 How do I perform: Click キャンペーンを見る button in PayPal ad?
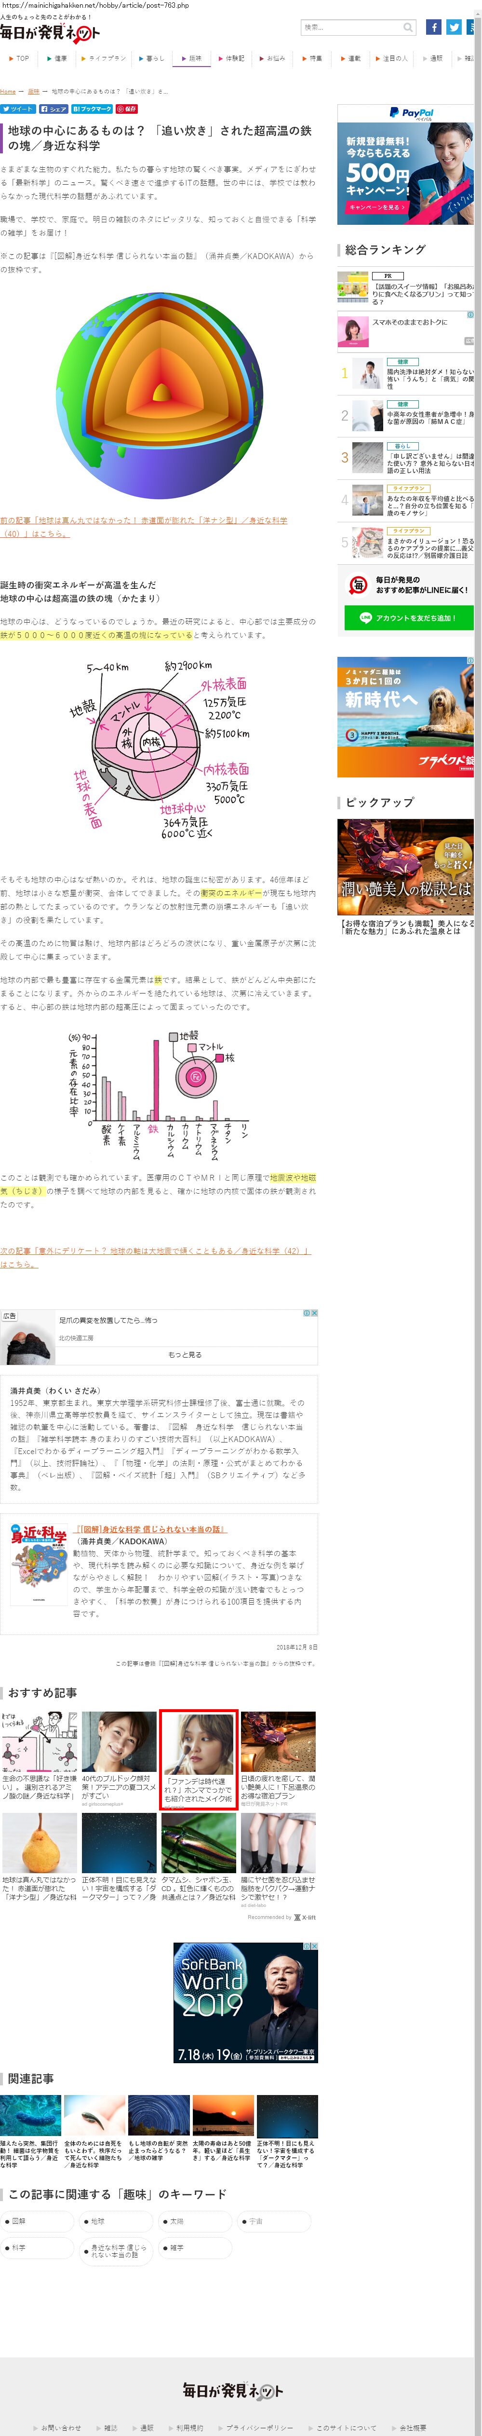(376, 206)
